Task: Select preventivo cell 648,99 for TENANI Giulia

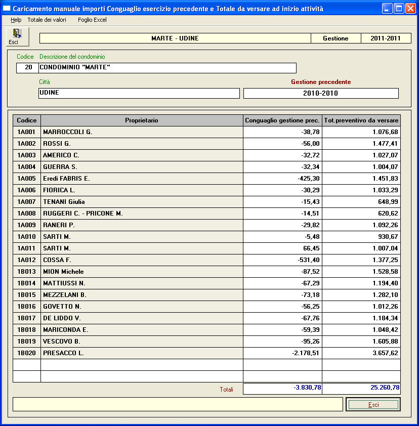Action: [x=361, y=202]
